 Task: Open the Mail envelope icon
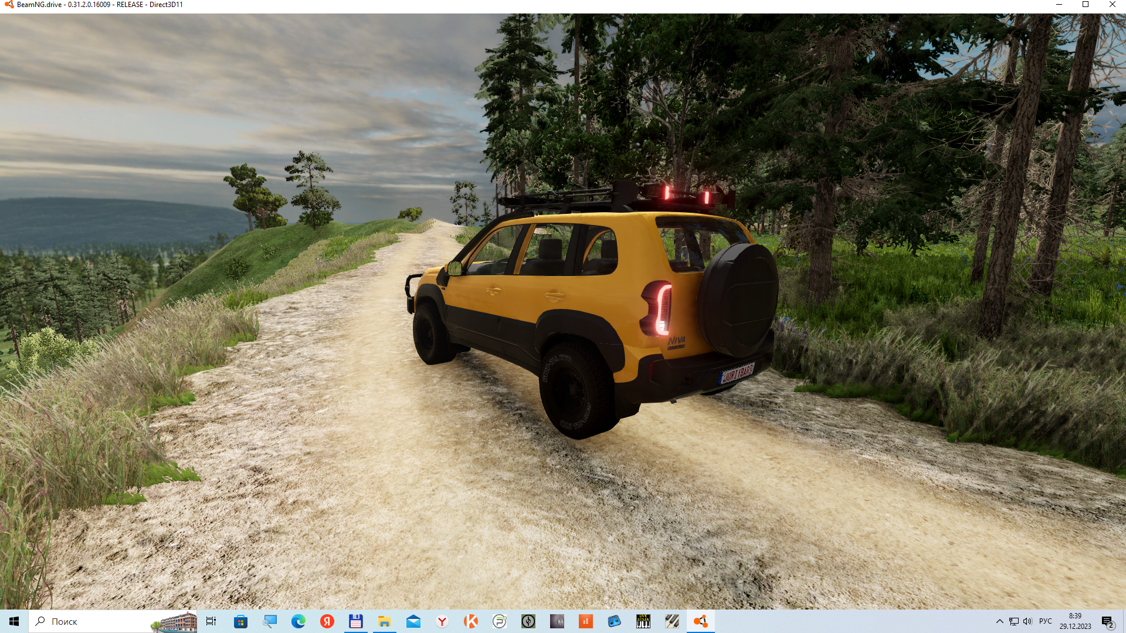(x=413, y=621)
